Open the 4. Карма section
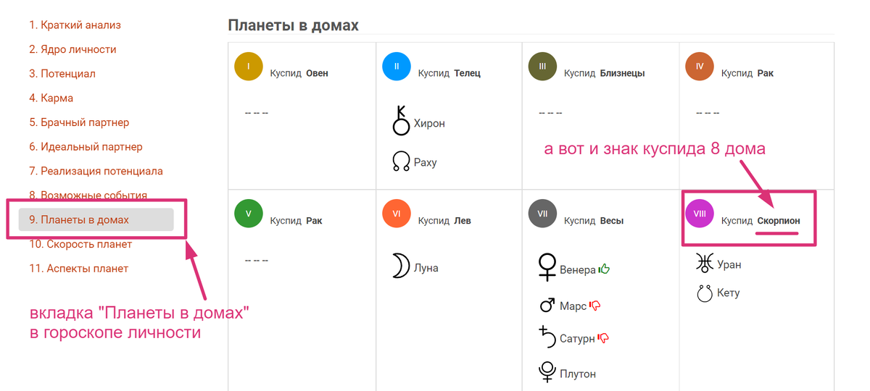Screen dimensions: 870x391 click(51, 98)
